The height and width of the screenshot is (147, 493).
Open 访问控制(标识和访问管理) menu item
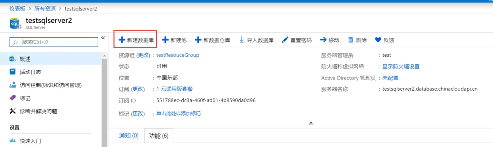point(51,85)
